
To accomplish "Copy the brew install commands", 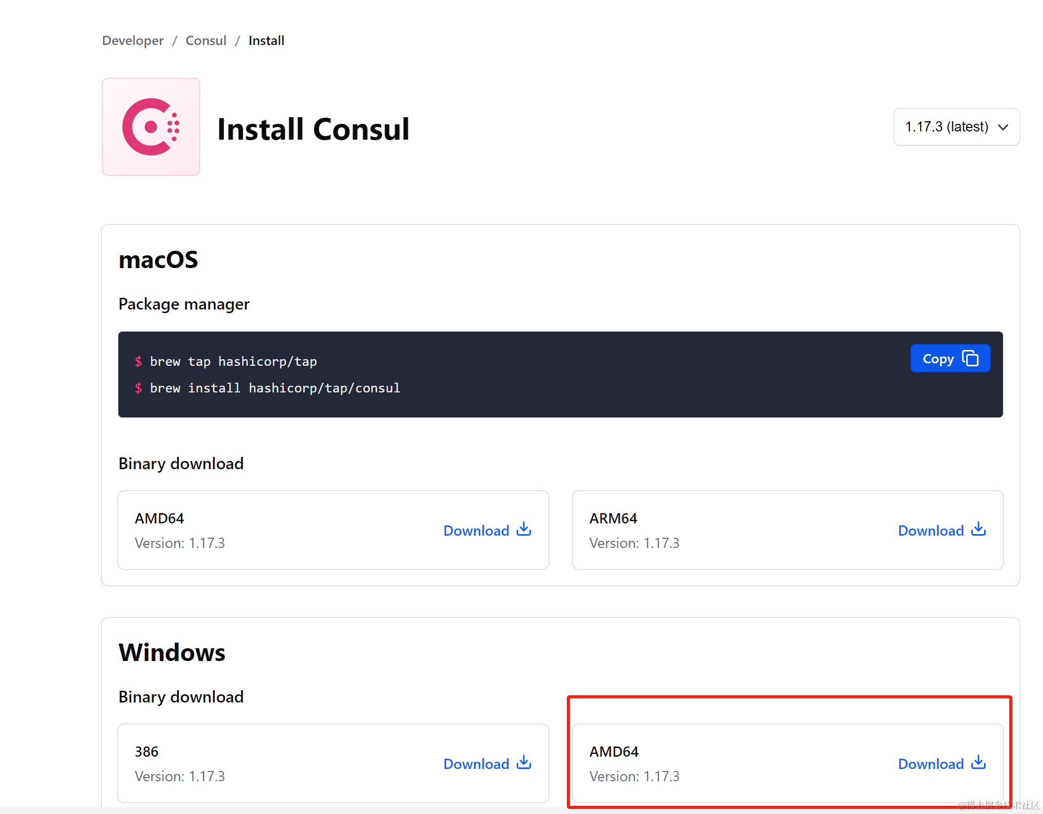I will (x=950, y=358).
